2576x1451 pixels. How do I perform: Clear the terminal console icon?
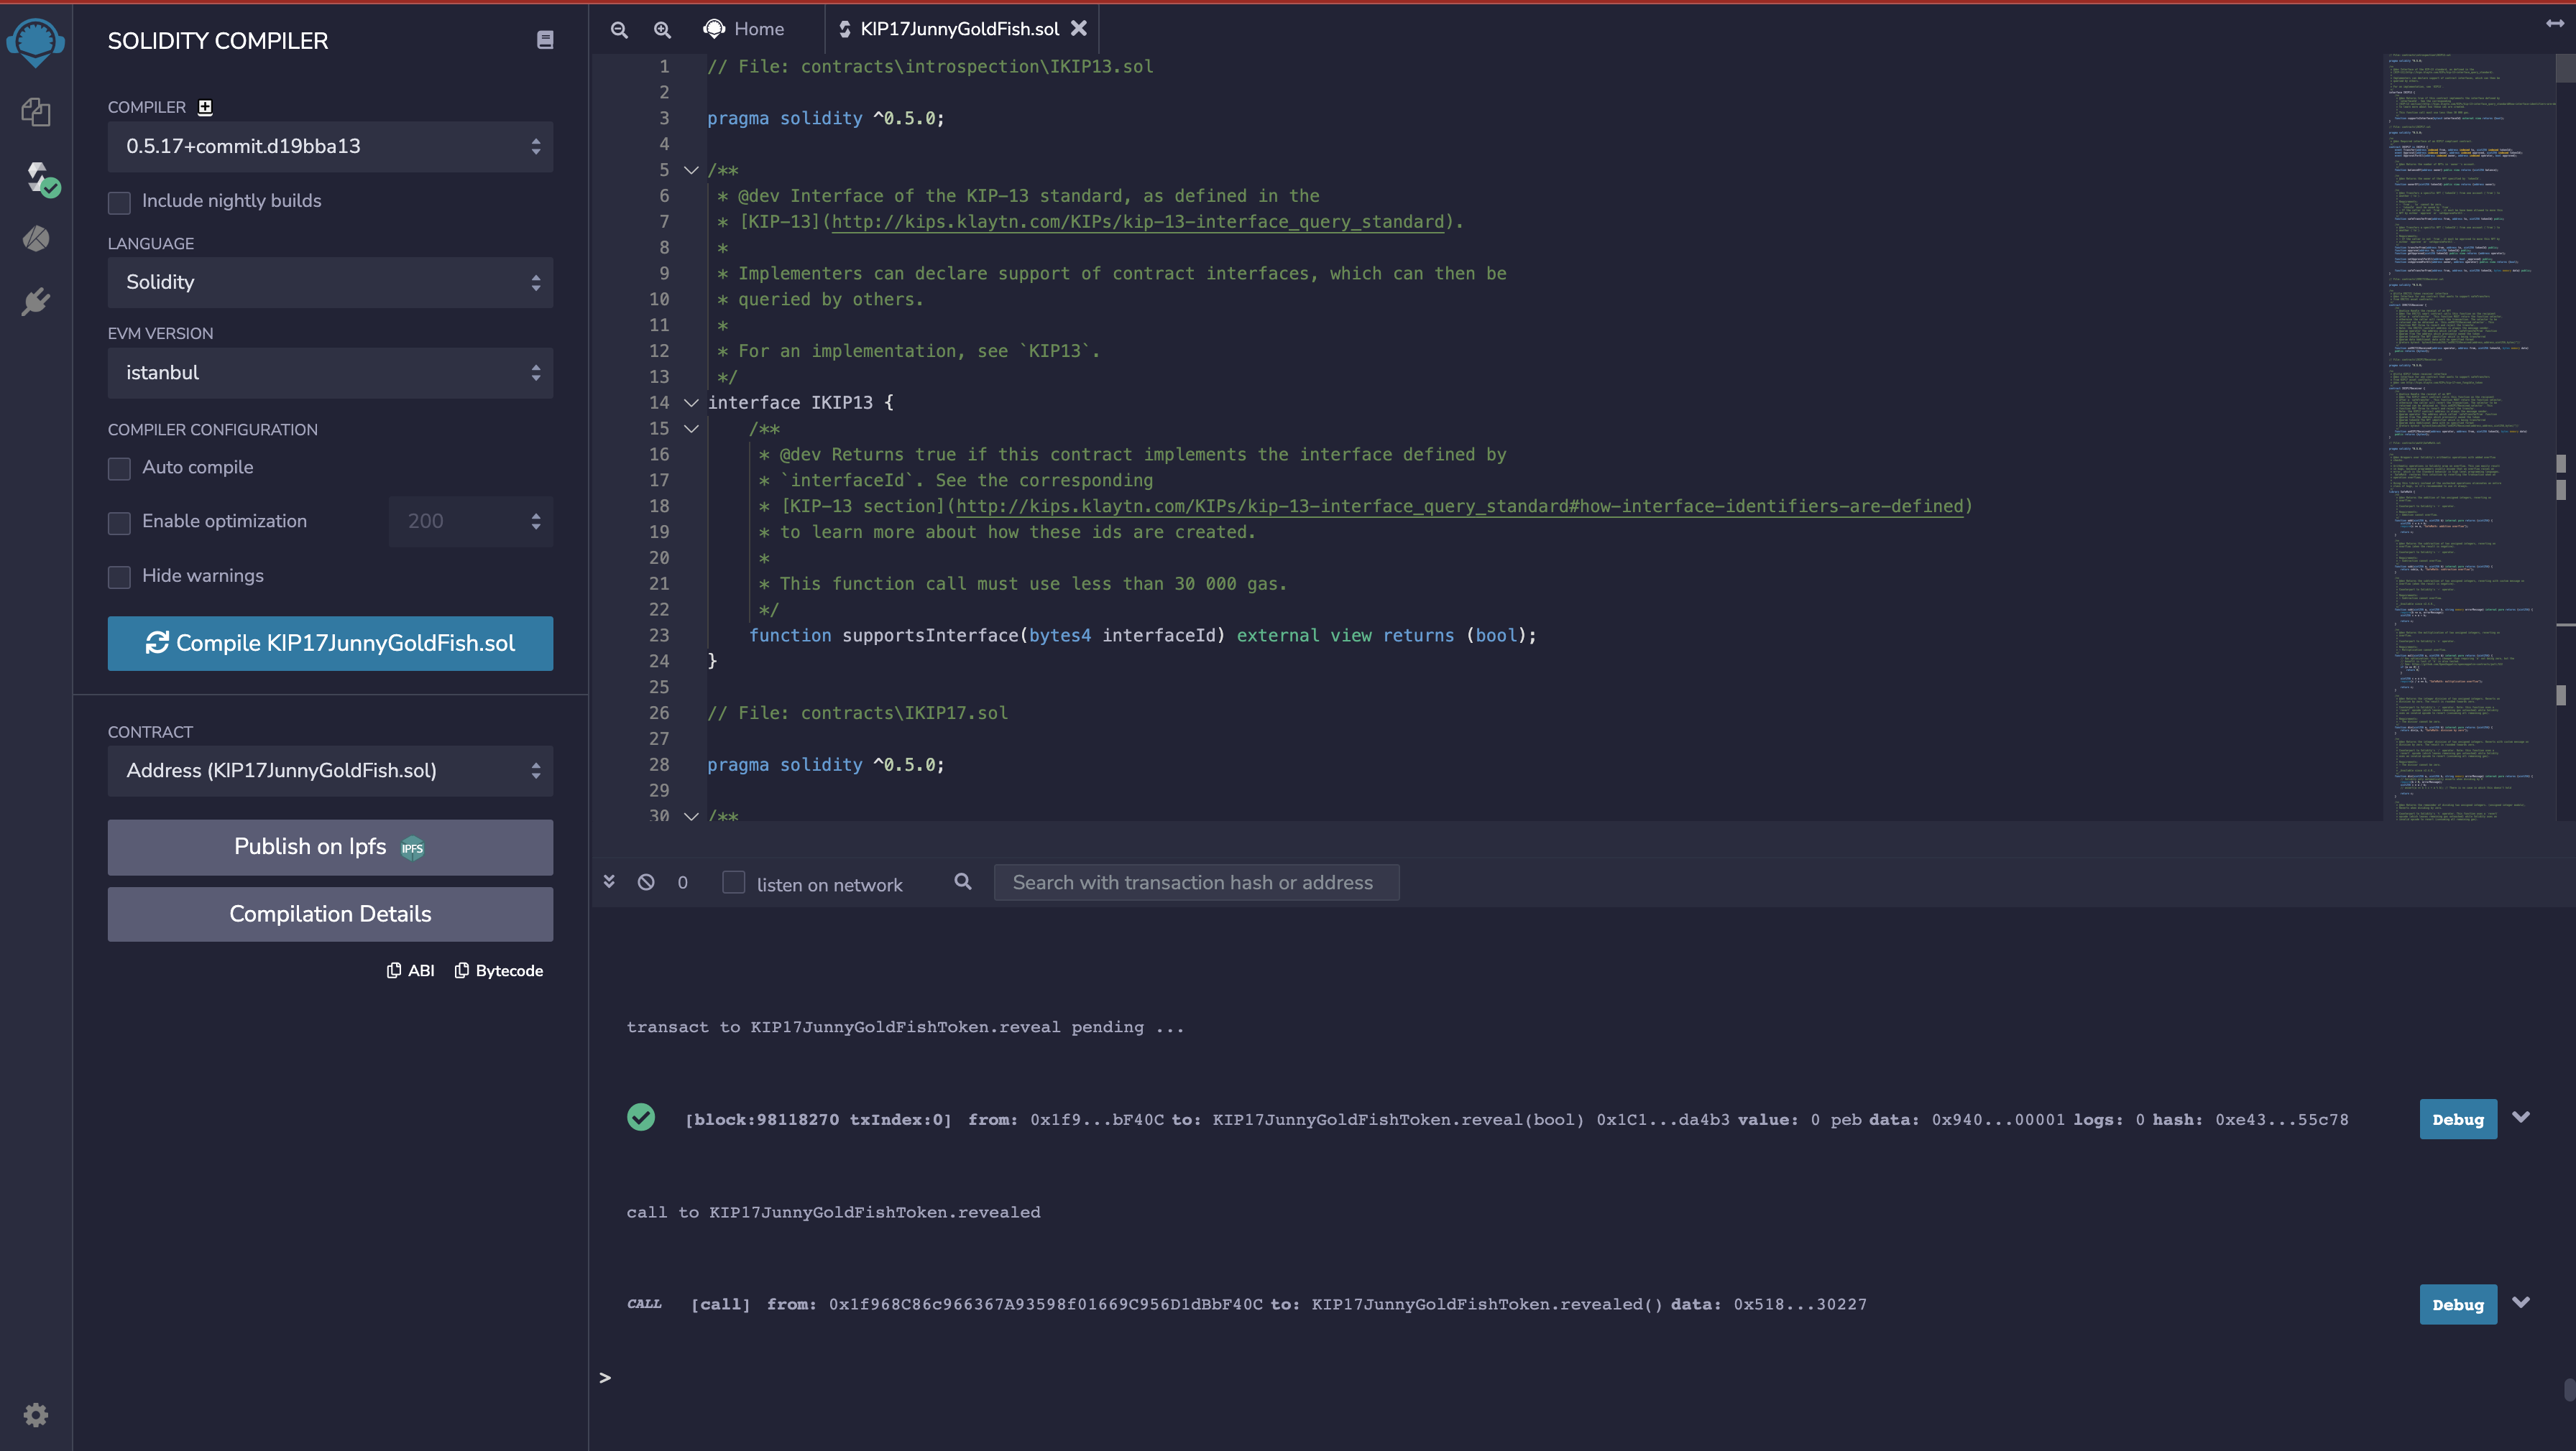(x=646, y=882)
